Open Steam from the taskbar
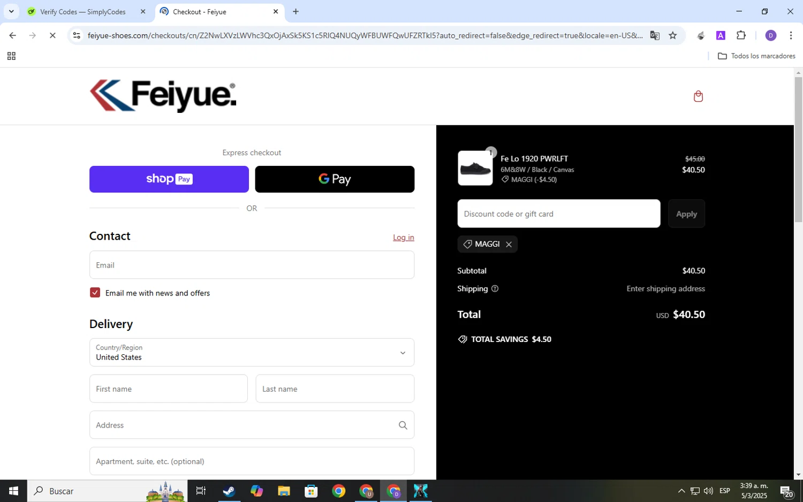The image size is (803, 502). 229,491
